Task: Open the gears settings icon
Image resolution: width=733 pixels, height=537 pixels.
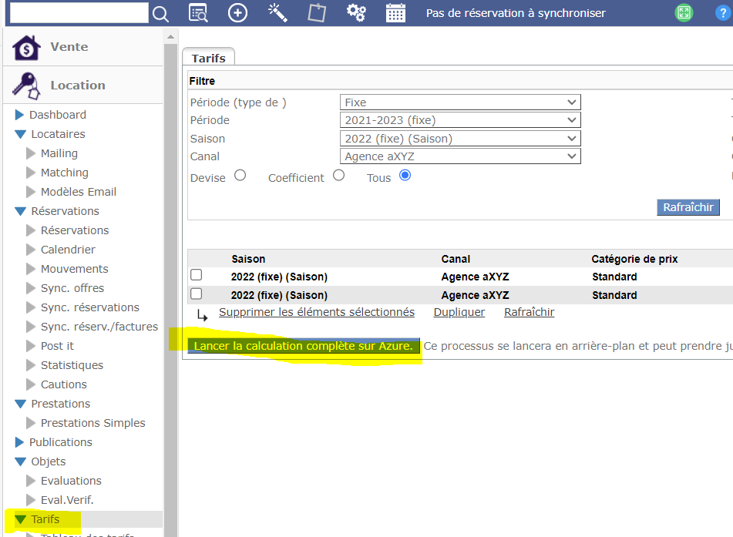Action: point(355,13)
